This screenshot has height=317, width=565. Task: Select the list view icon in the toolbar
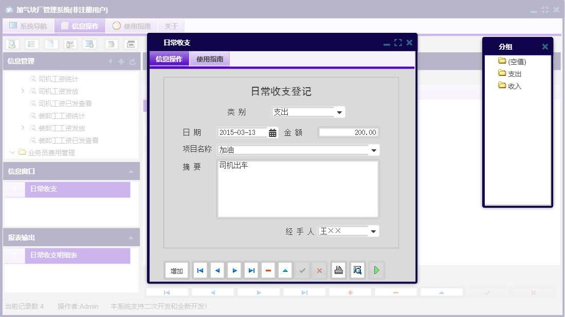[x=31, y=45]
